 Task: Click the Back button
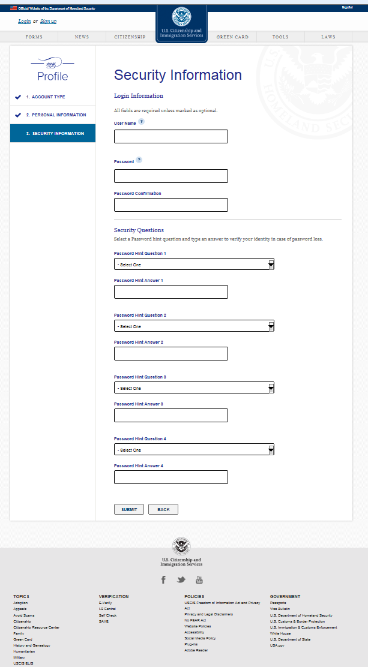point(163,509)
